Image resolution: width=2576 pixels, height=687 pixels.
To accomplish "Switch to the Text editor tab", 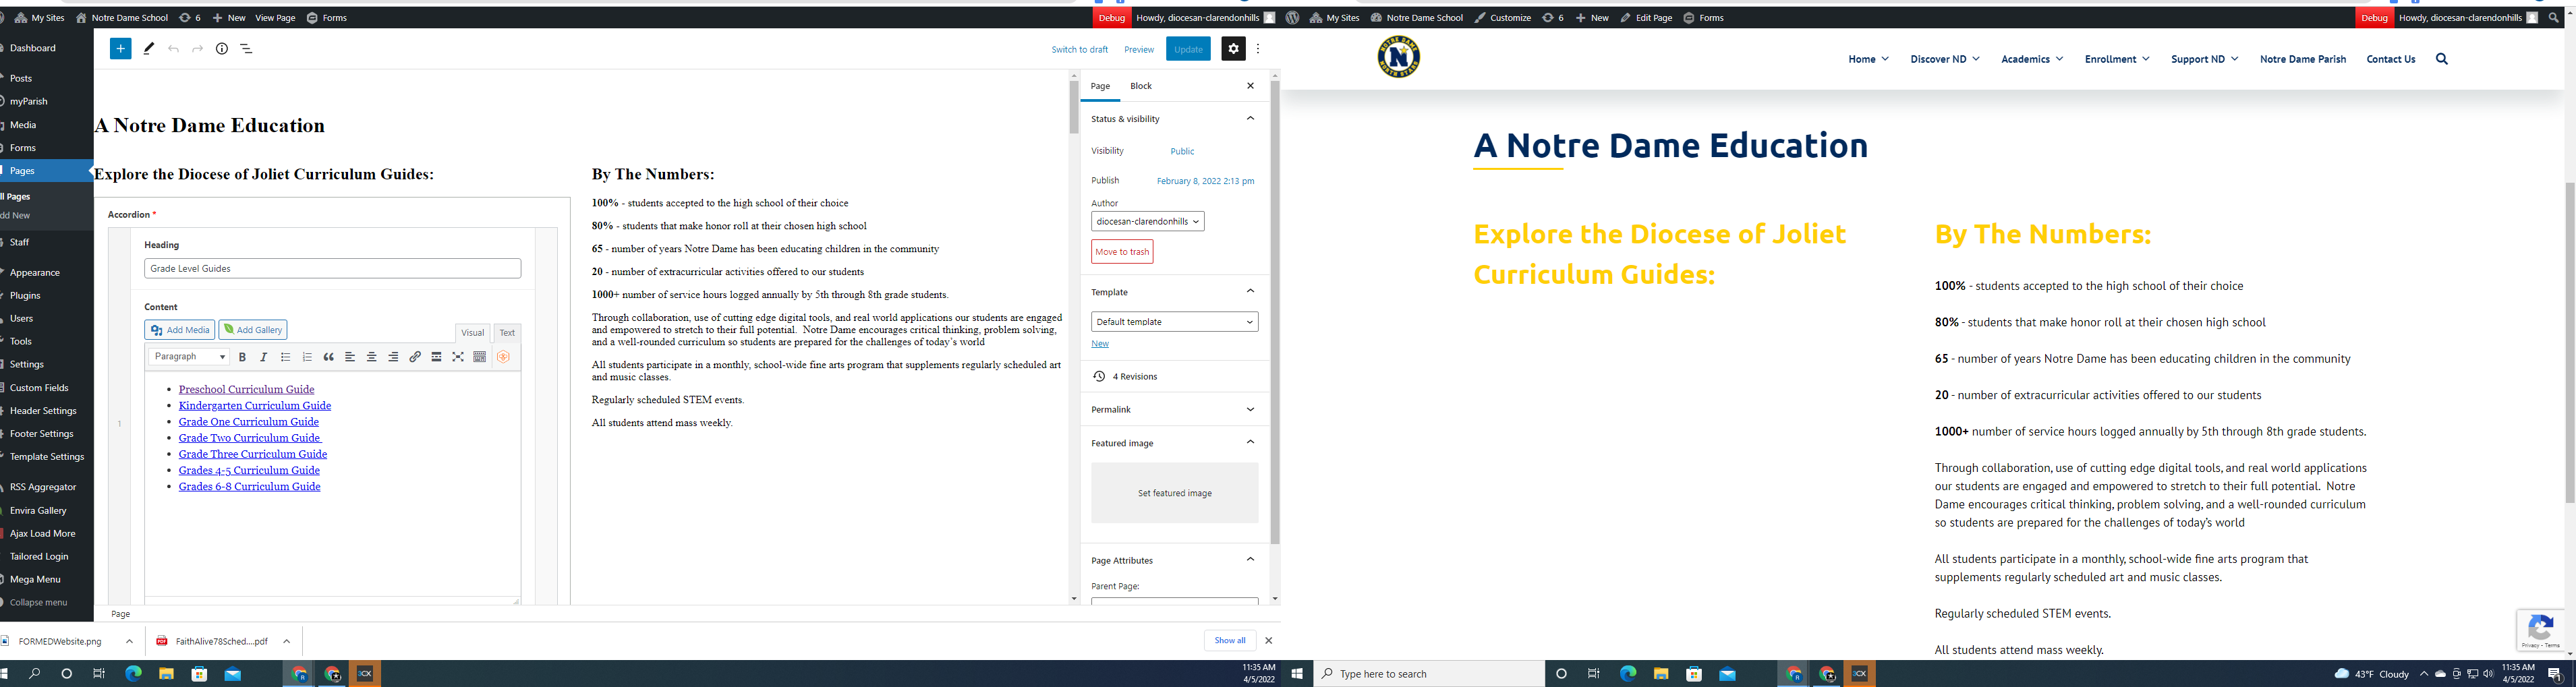I will 507,333.
